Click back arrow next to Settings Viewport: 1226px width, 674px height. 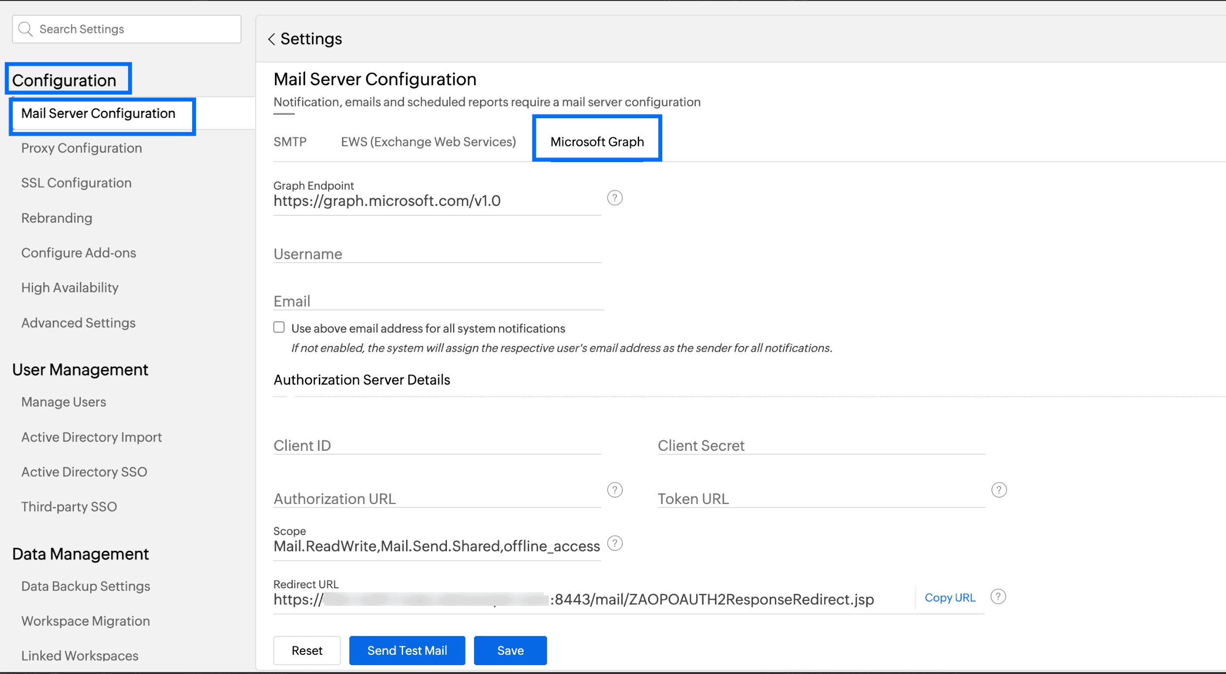[272, 39]
